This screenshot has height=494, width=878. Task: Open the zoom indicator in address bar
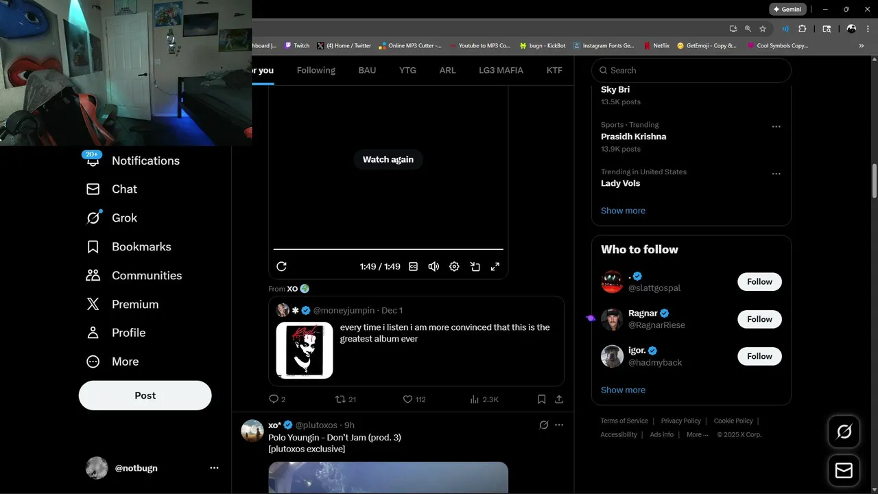(x=748, y=29)
